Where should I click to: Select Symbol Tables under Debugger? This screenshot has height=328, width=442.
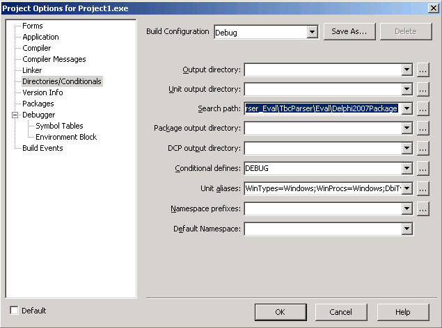tap(59, 126)
